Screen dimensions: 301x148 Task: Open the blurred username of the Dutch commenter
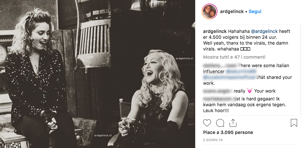[219, 98]
